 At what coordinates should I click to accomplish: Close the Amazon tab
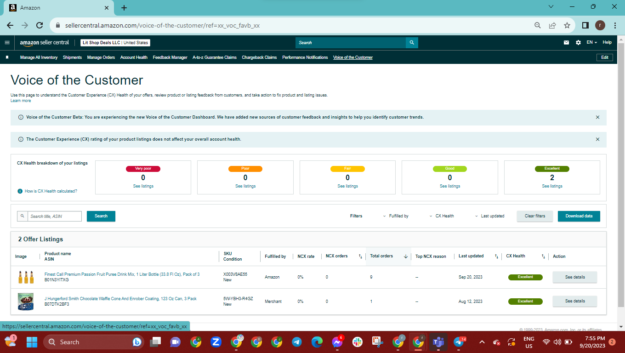(x=107, y=8)
